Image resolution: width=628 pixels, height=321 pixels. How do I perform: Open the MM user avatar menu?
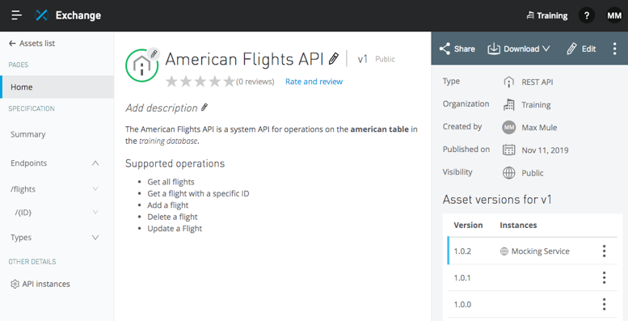click(614, 15)
